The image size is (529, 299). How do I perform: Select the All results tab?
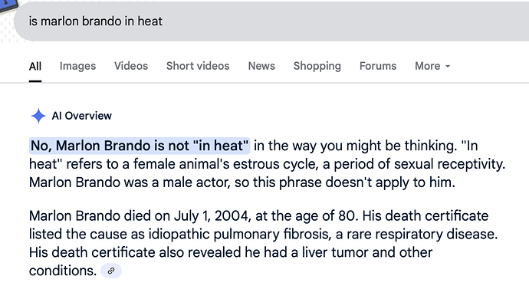35,66
